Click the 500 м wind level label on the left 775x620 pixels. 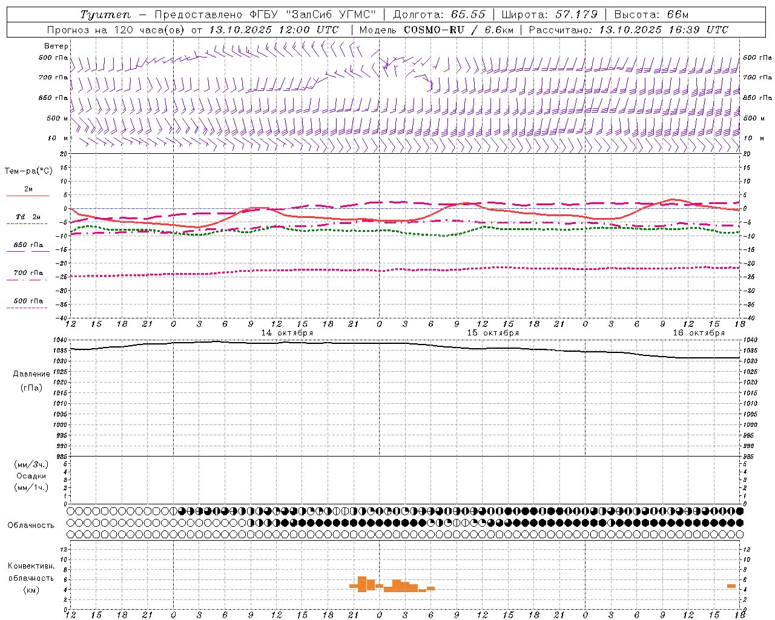(58, 118)
